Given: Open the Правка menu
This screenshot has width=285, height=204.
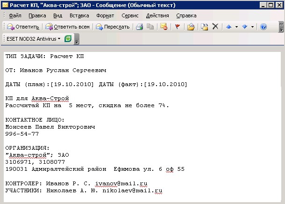Looking at the screenshot, I should 37,16.
